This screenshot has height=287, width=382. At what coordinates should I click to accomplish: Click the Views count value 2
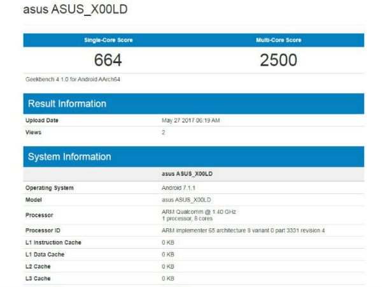[x=164, y=132]
